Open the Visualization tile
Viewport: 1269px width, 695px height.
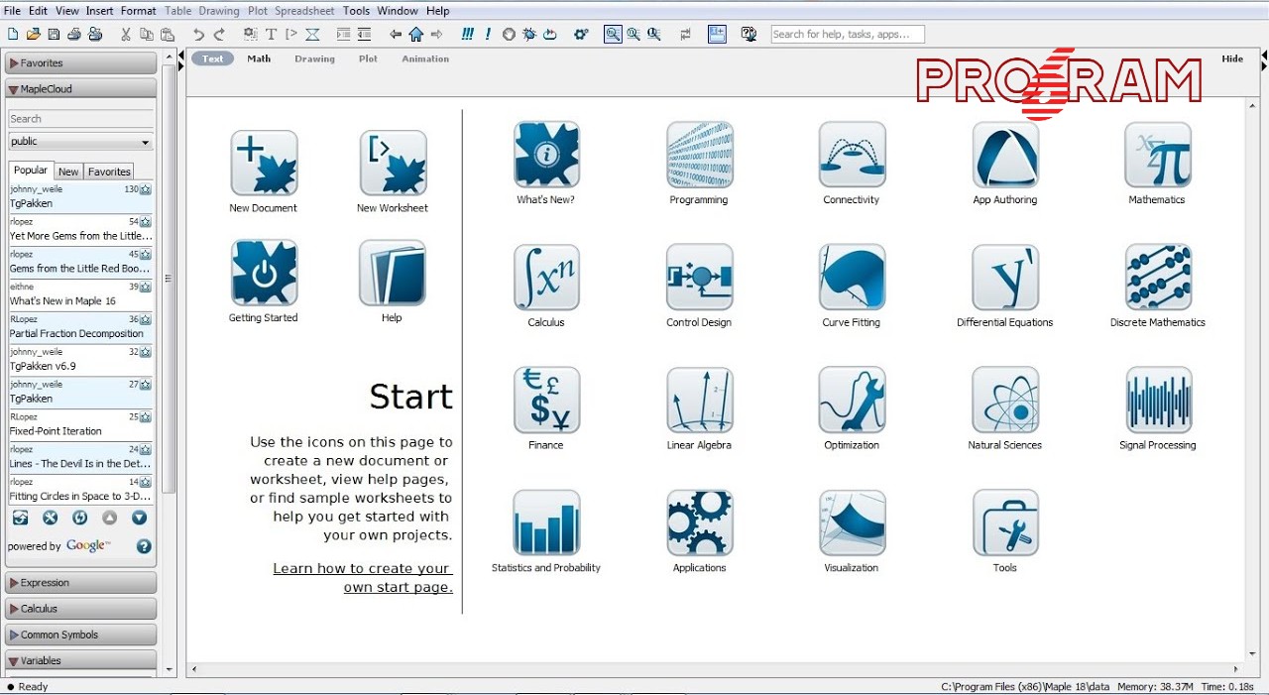click(852, 522)
